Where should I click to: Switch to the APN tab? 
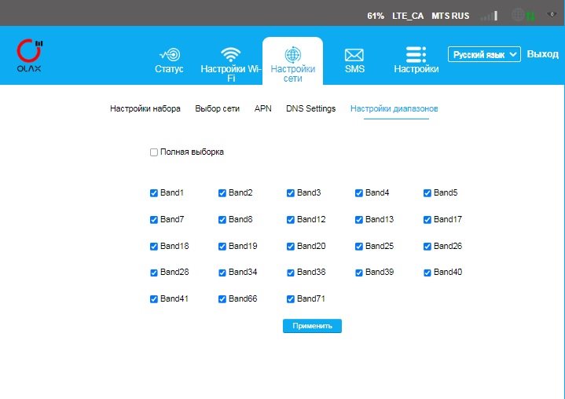(x=262, y=108)
